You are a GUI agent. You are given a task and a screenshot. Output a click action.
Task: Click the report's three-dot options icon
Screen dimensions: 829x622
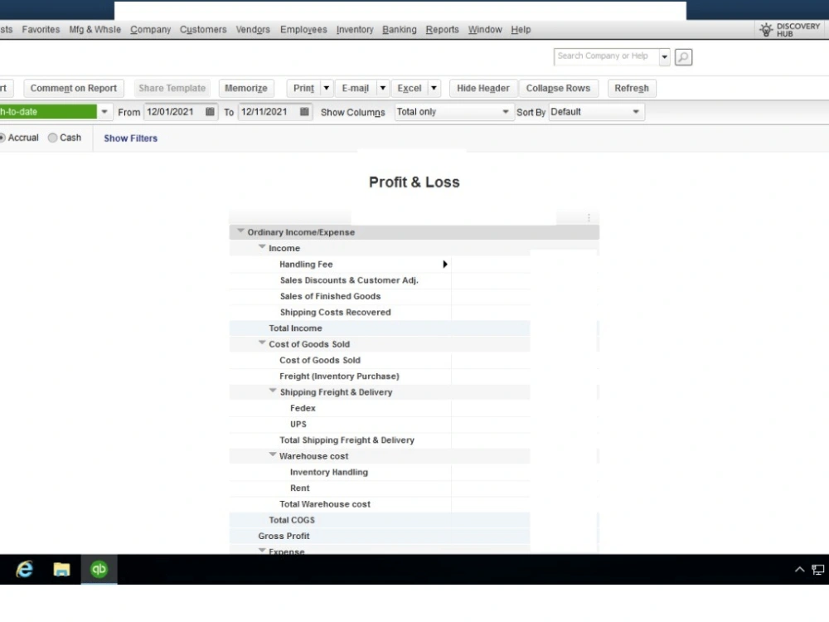pyautogui.click(x=589, y=217)
